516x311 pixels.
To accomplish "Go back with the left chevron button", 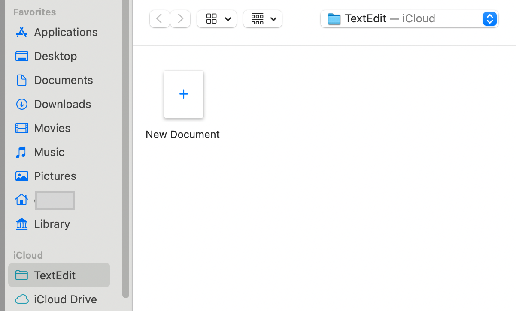I will (159, 19).
